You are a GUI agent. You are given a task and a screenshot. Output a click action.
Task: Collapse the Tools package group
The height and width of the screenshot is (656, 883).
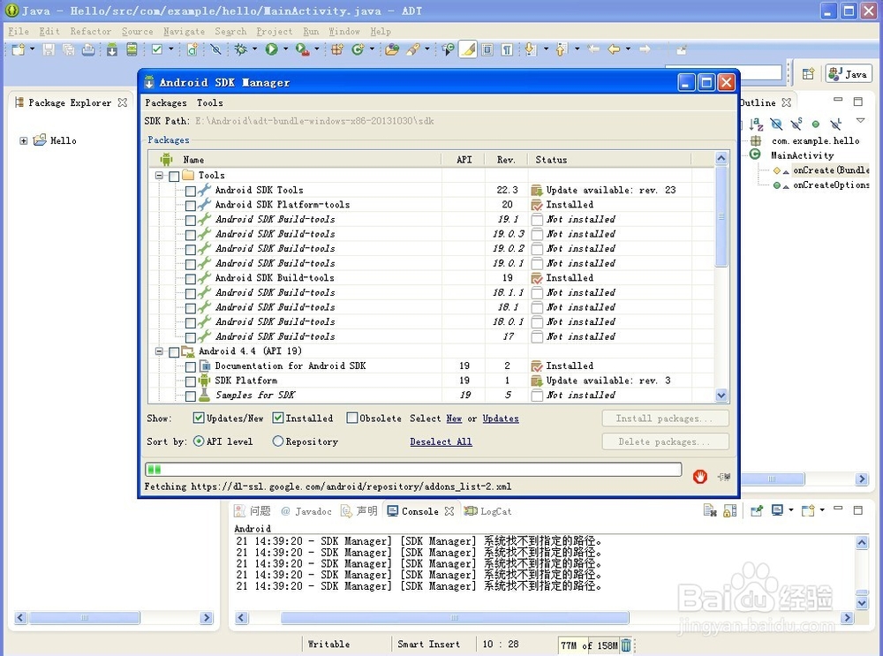[x=159, y=176]
